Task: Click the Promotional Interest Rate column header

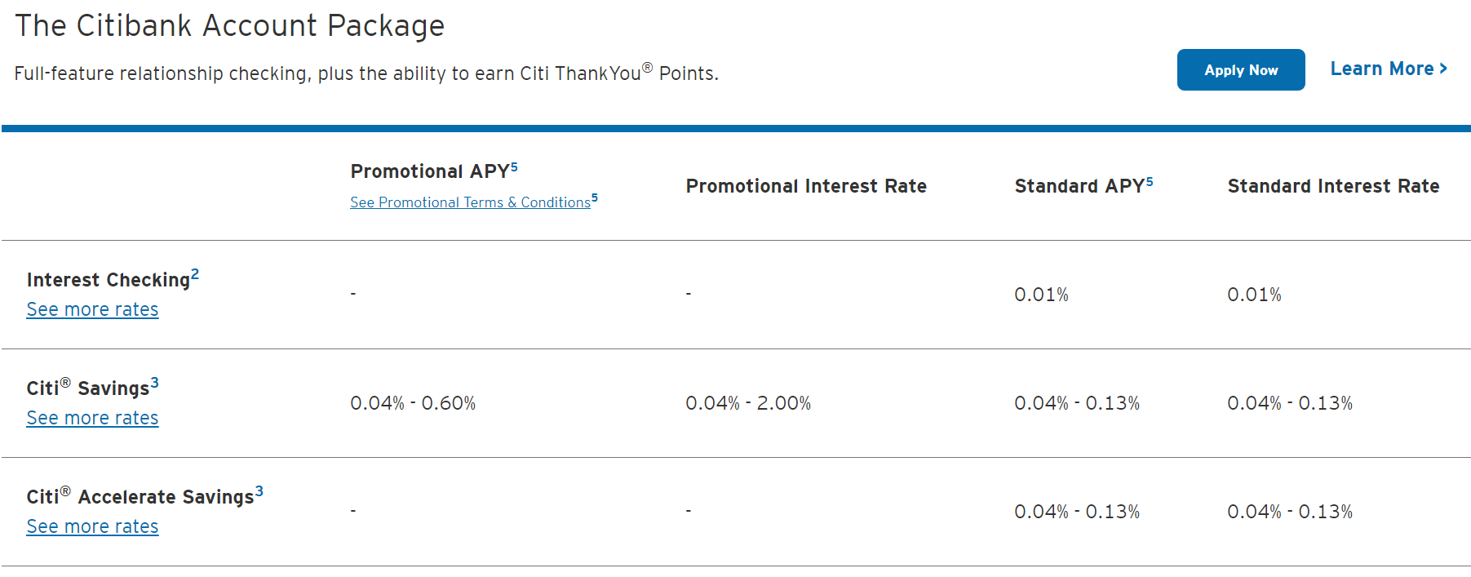Action: (x=806, y=186)
